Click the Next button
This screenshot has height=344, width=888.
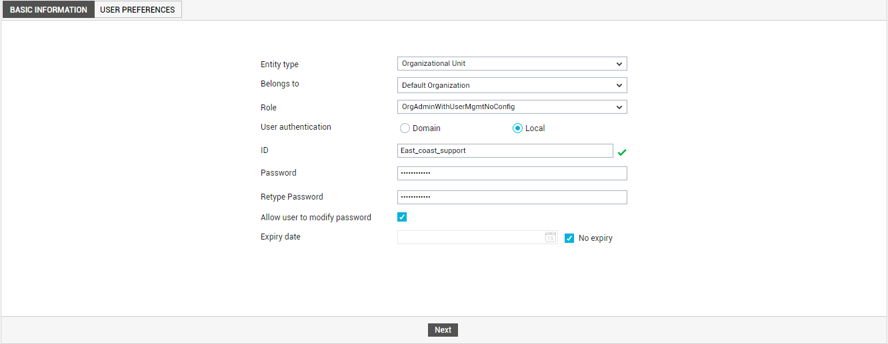tap(443, 330)
